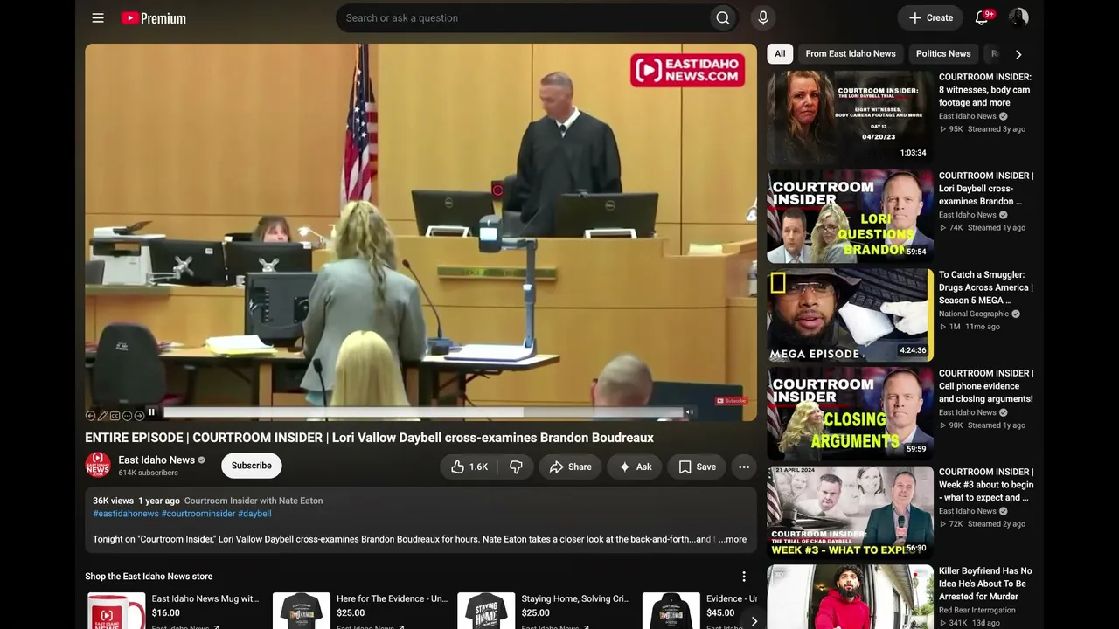The width and height of the screenshot is (1119, 629).
Task: Open Cell phone evidence and closing arguments title
Action: pos(986,386)
